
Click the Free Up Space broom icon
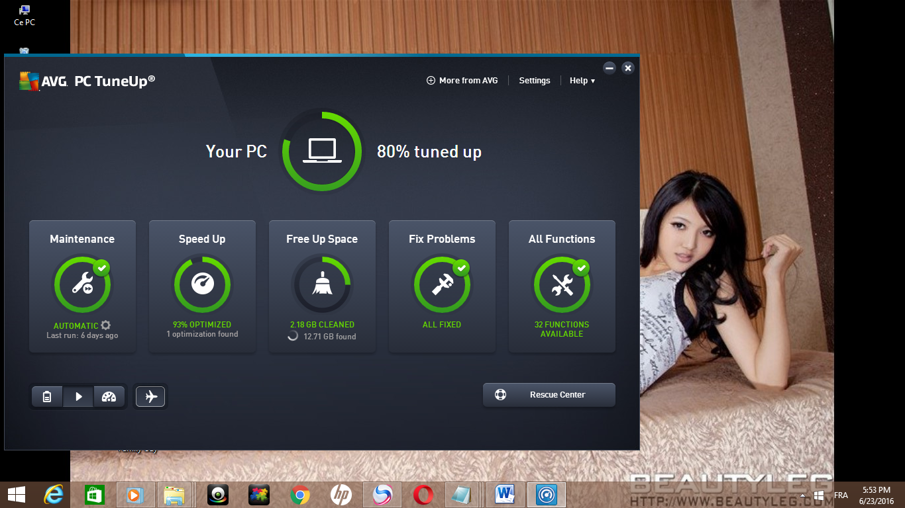[x=322, y=285]
